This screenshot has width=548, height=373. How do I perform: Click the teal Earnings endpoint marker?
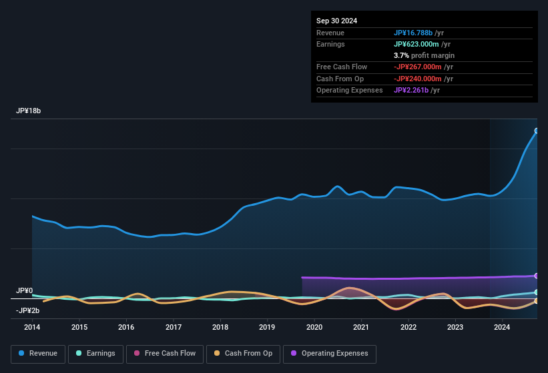537,292
